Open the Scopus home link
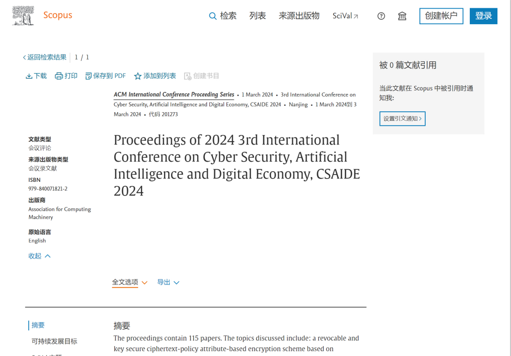The height and width of the screenshot is (356, 511). [58, 15]
